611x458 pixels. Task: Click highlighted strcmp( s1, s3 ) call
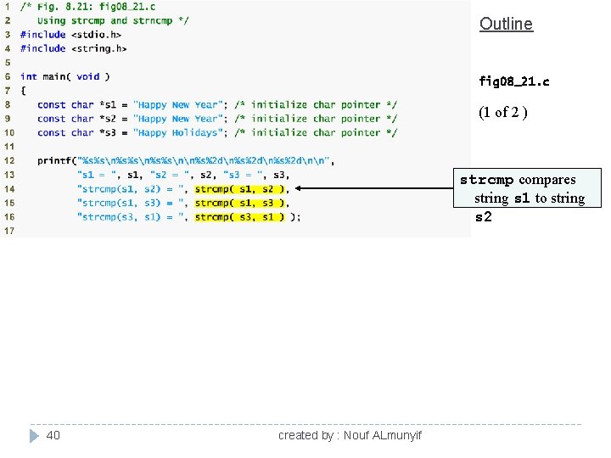[240, 204]
